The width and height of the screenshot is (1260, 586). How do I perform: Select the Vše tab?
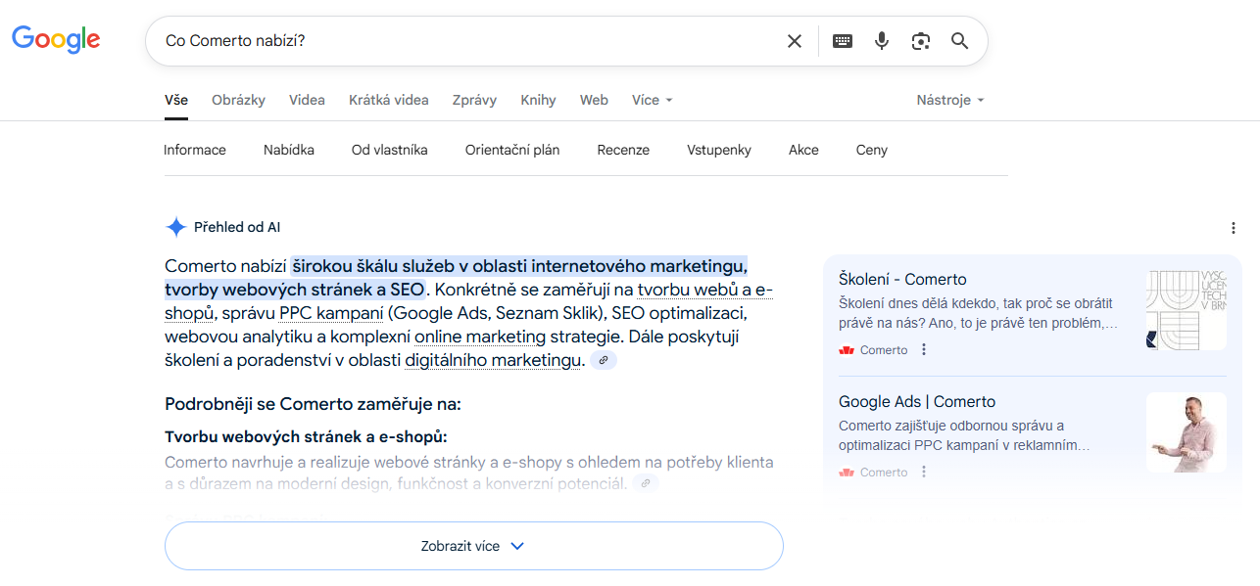tap(176, 100)
